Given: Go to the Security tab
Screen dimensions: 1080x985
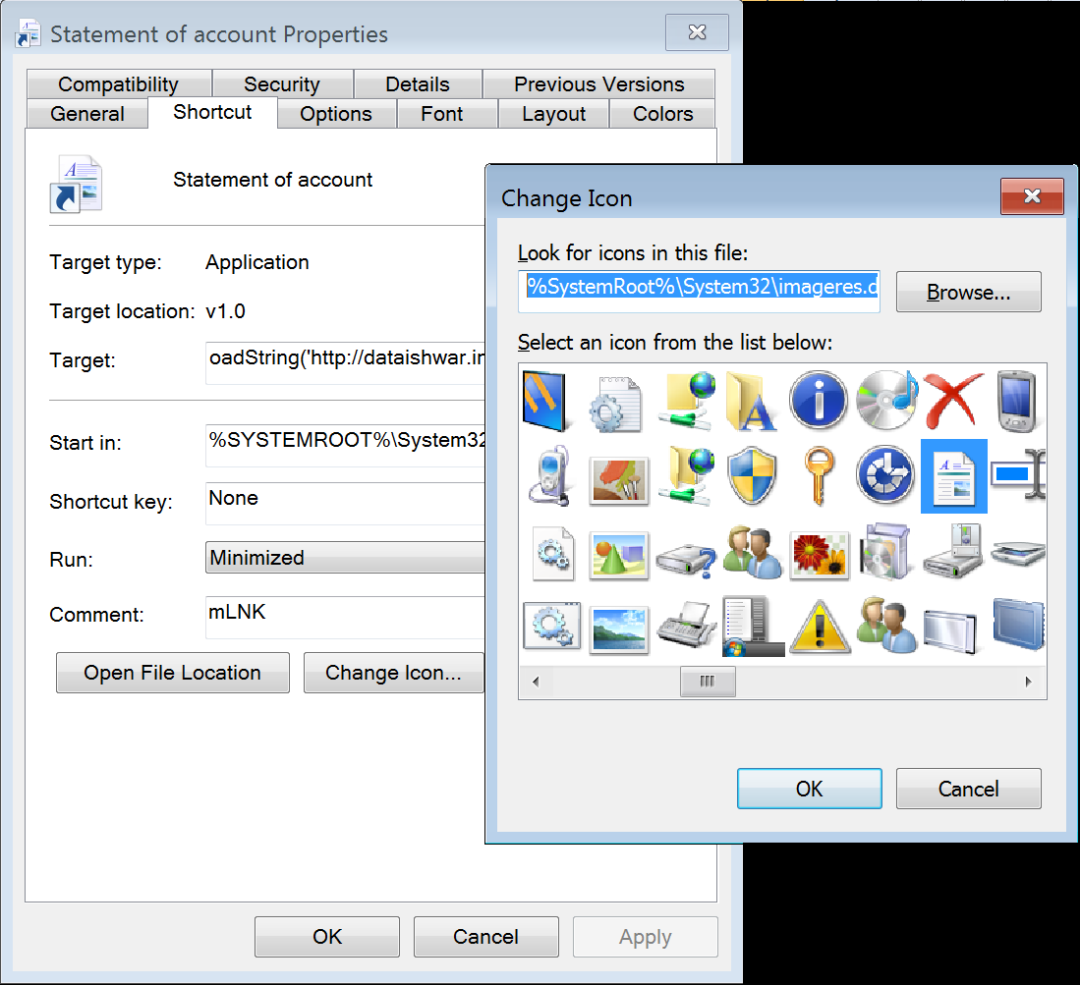Looking at the screenshot, I should pyautogui.click(x=282, y=84).
